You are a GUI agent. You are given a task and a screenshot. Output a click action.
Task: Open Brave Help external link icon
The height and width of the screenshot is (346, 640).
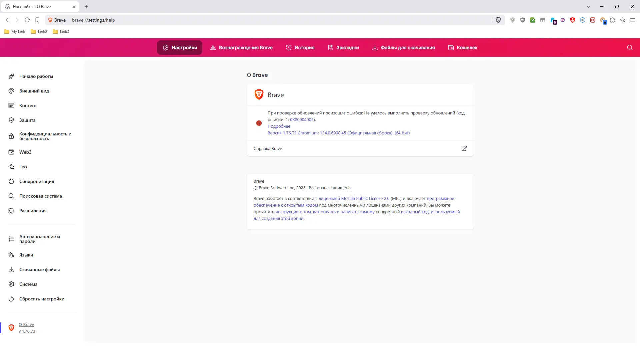(x=464, y=148)
